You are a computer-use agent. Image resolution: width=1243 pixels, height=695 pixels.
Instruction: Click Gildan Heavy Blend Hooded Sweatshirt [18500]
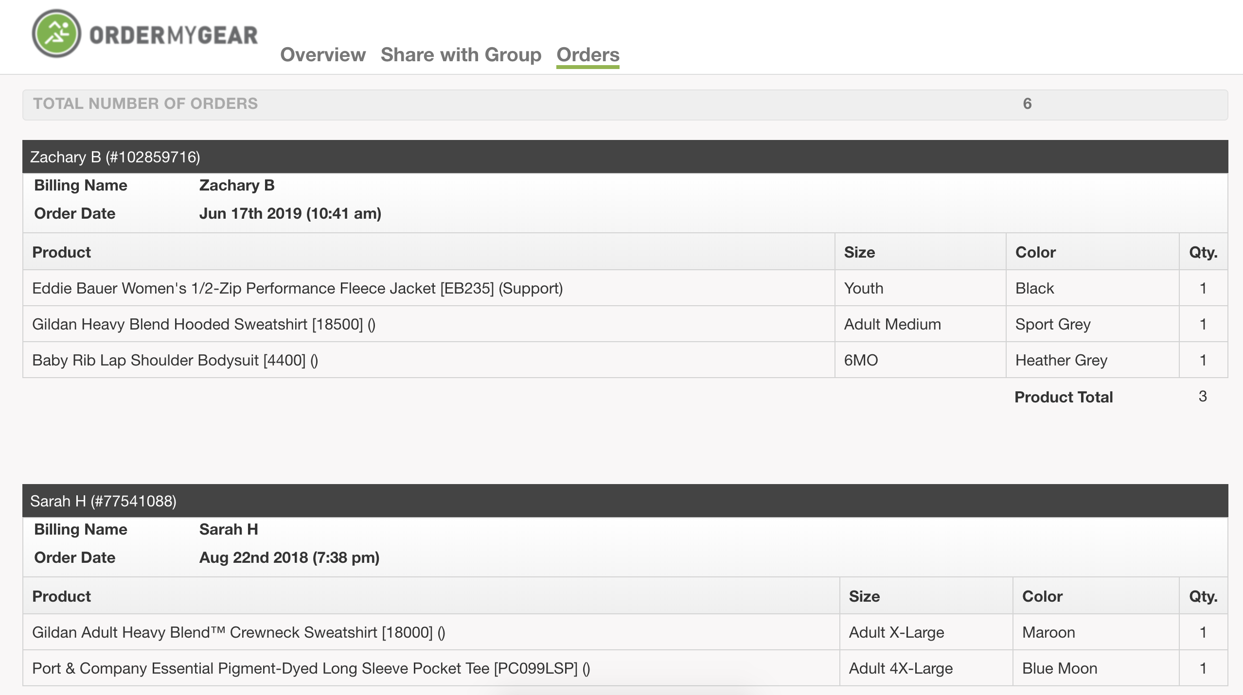point(203,324)
